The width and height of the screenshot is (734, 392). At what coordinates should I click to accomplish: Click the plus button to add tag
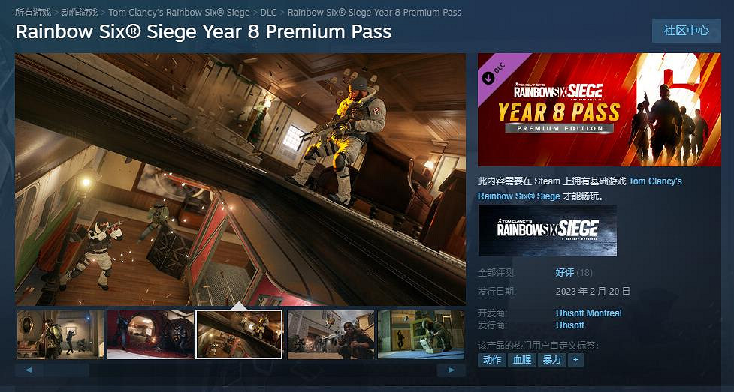coord(575,360)
